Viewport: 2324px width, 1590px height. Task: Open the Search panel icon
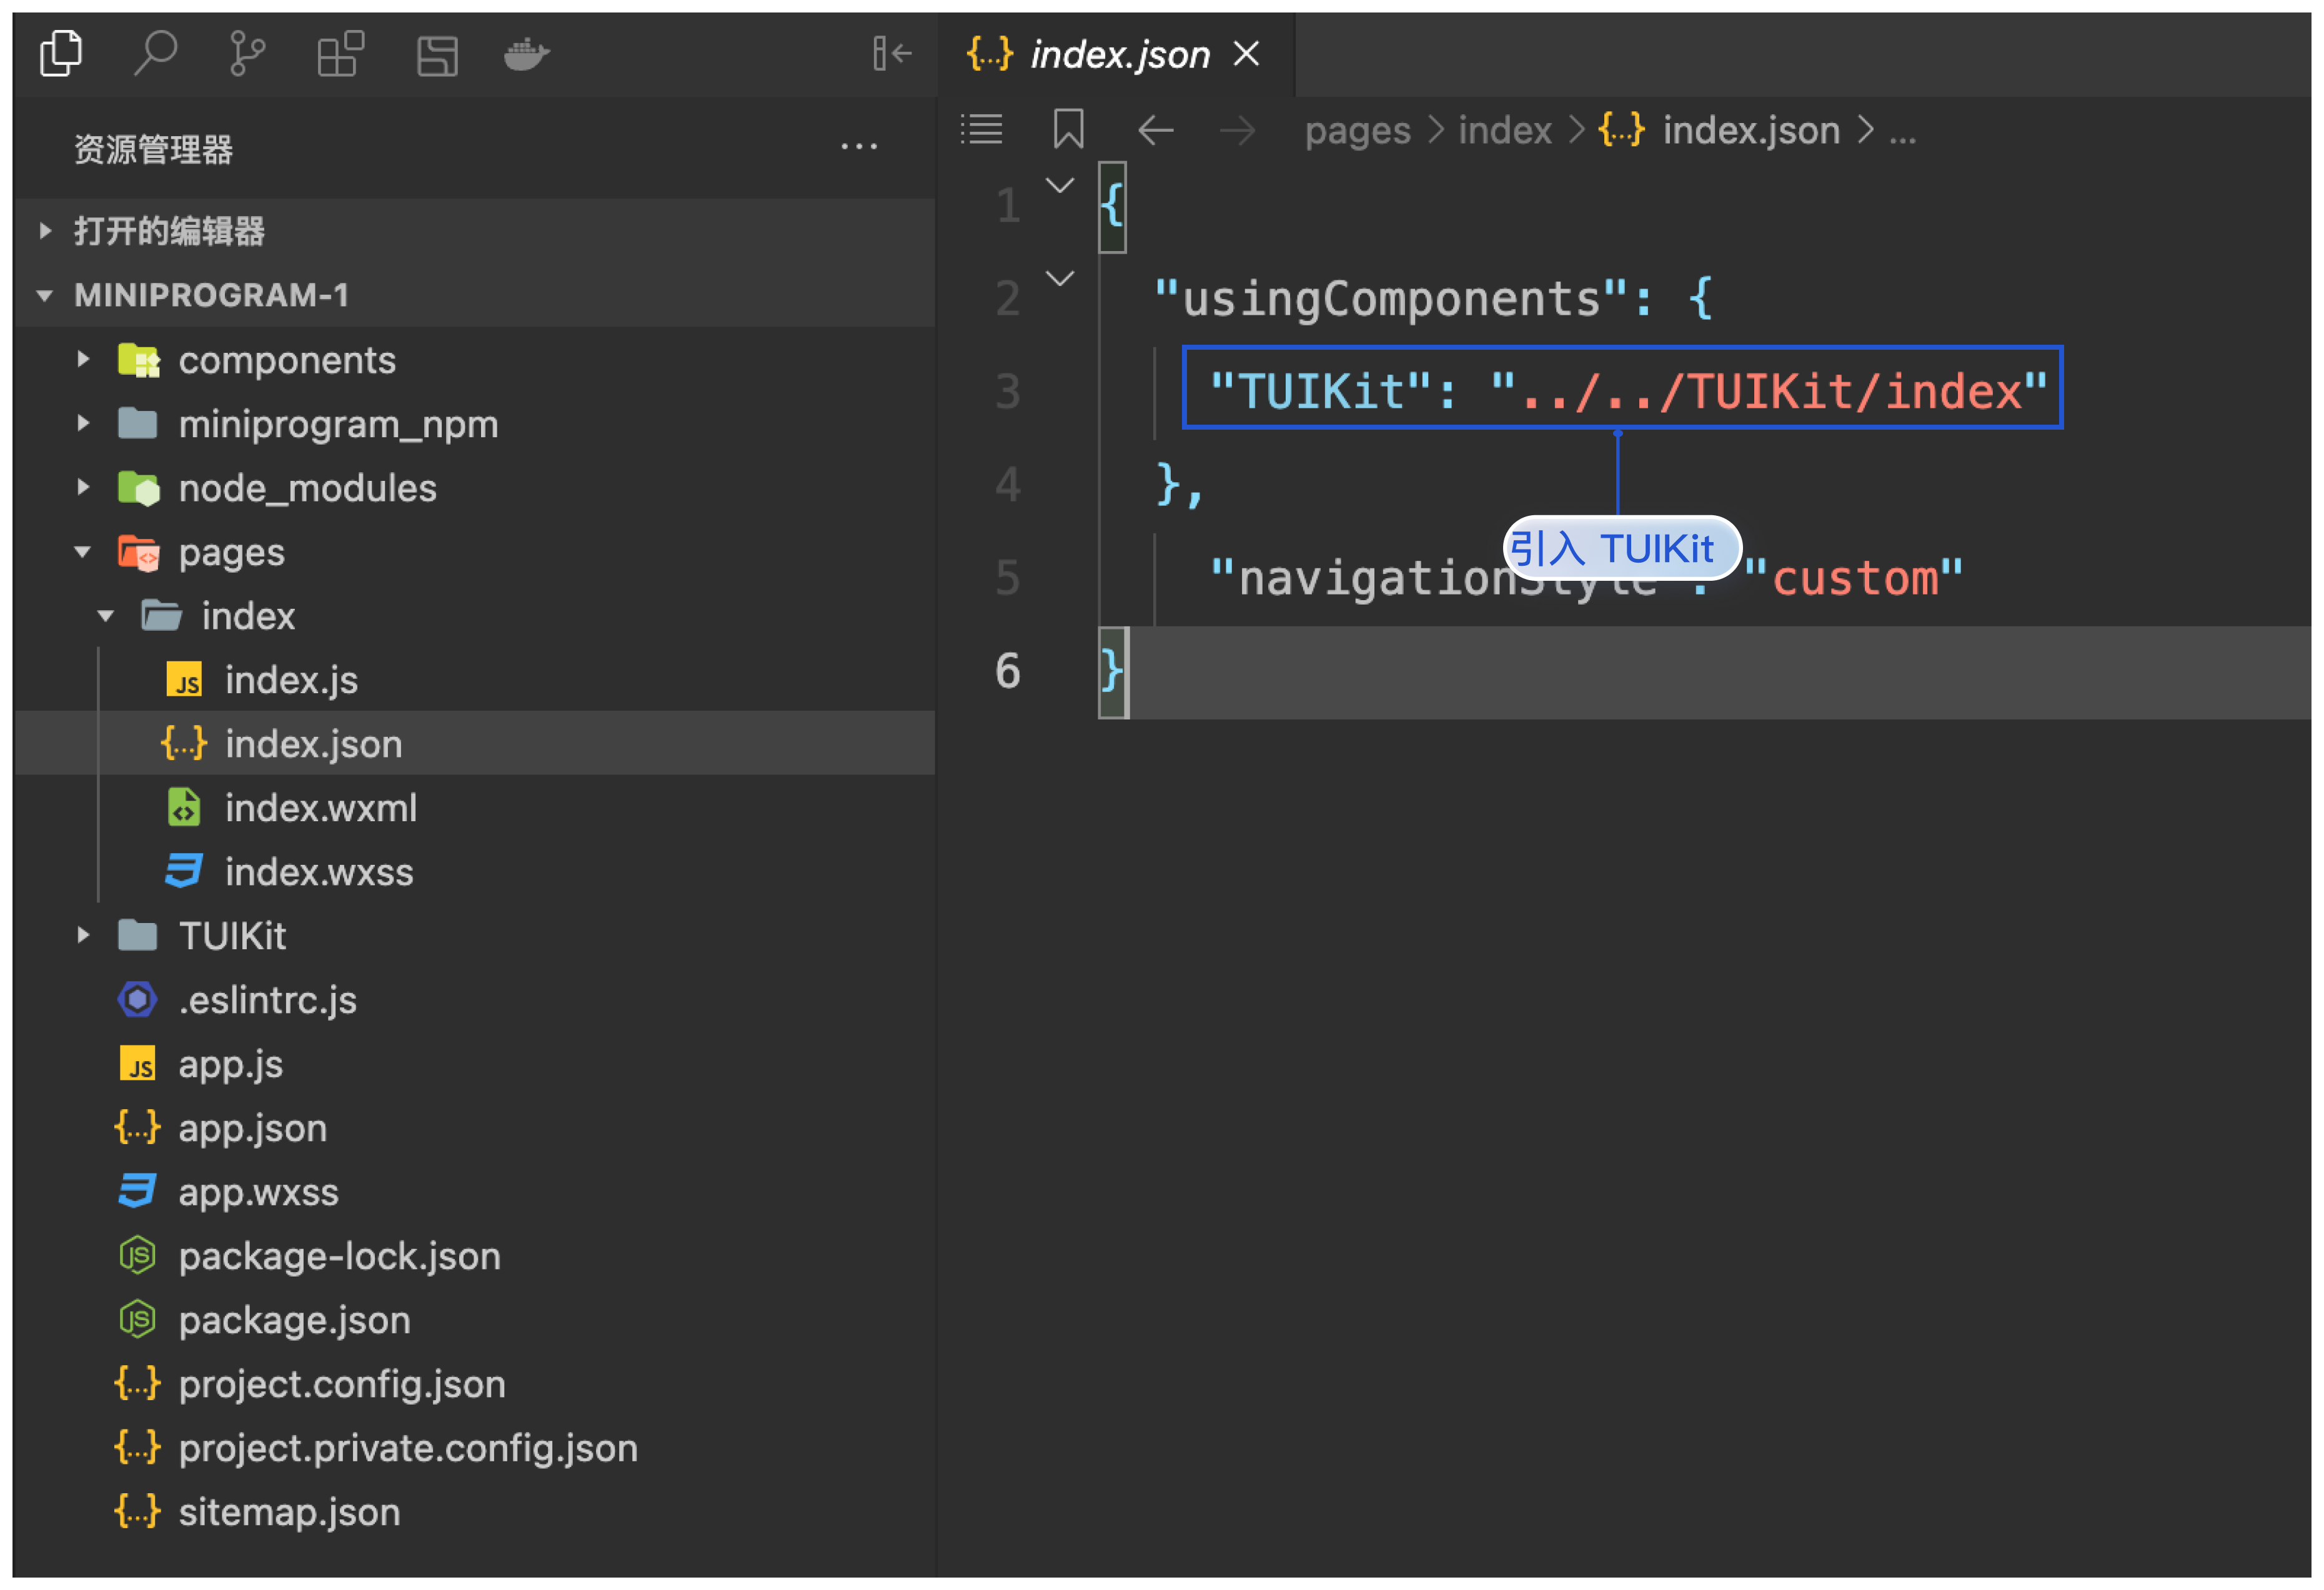click(x=155, y=54)
